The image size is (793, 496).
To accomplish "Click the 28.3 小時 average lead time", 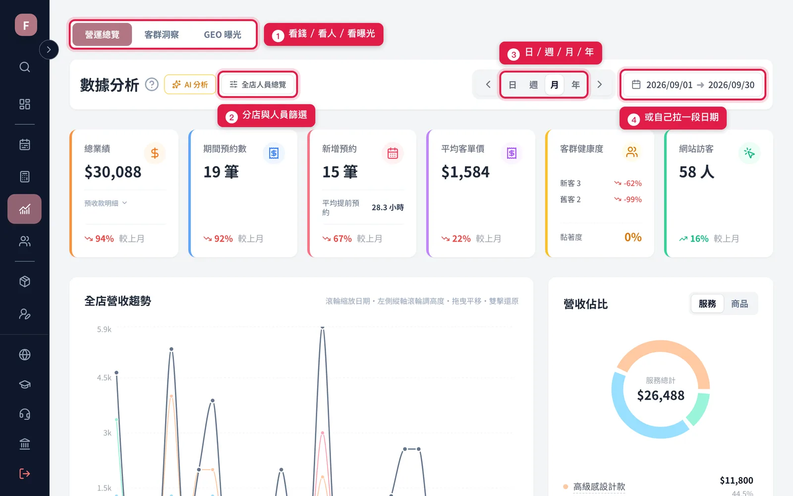I will pyautogui.click(x=388, y=207).
